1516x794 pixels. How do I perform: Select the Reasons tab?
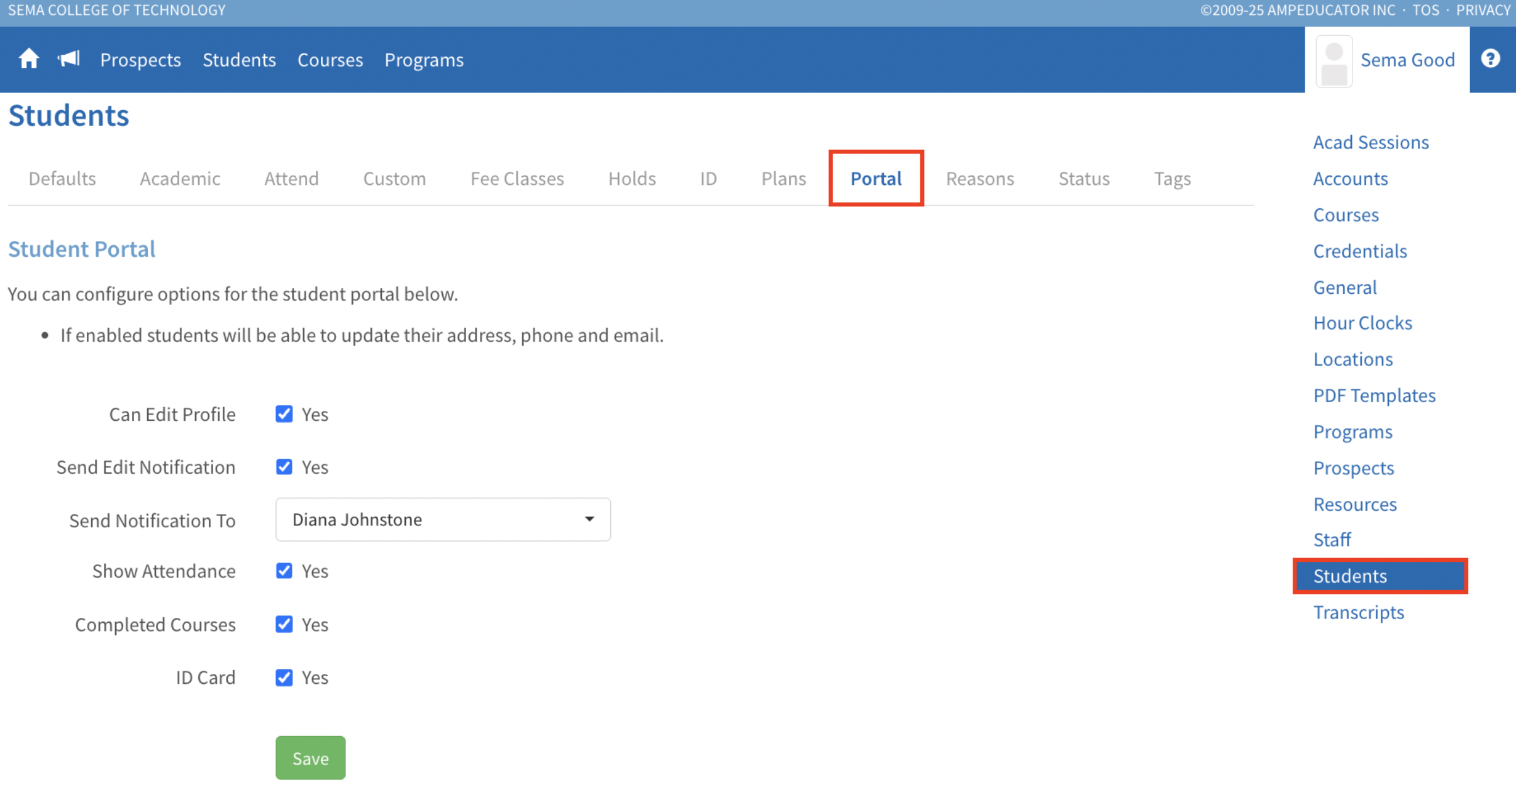coord(979,179)
